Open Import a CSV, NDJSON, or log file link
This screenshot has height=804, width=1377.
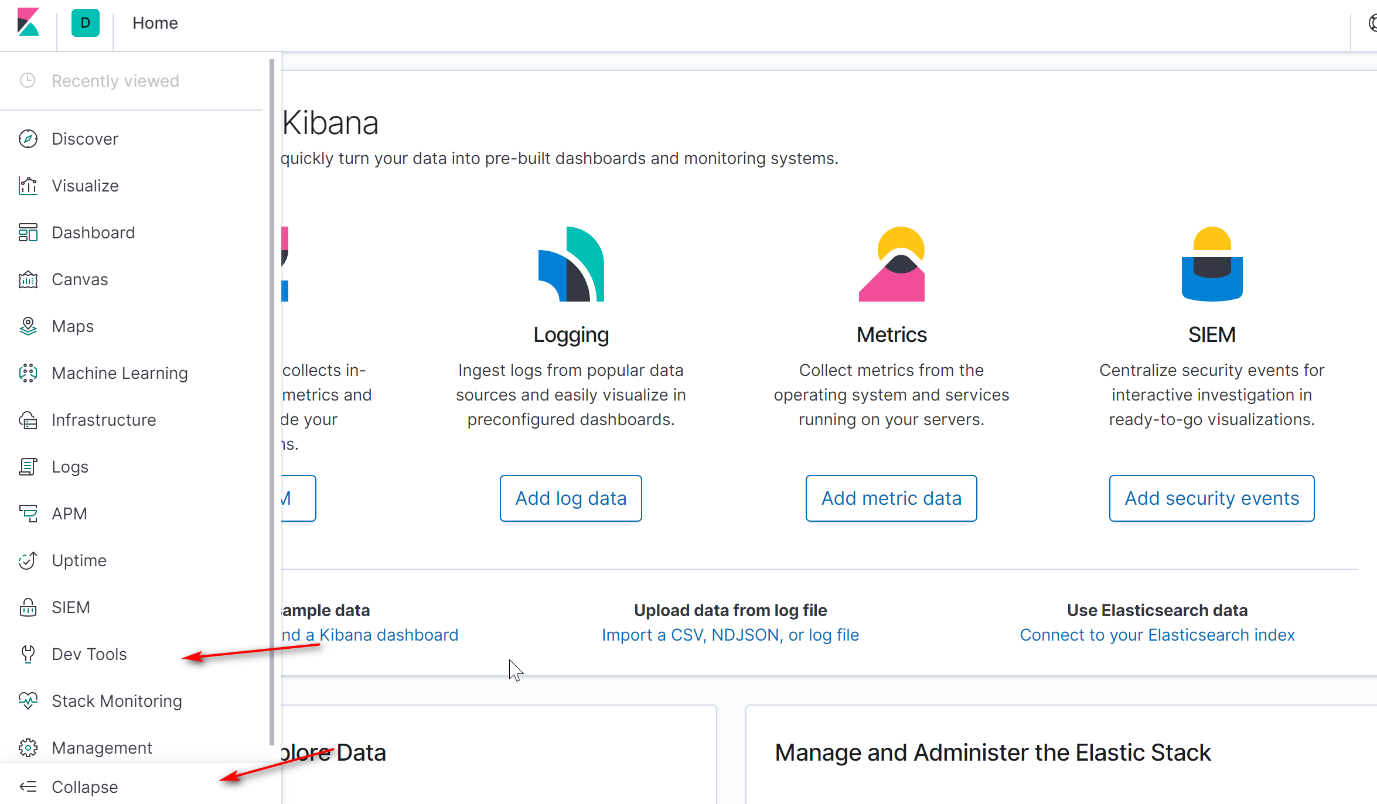pos(730,635)
